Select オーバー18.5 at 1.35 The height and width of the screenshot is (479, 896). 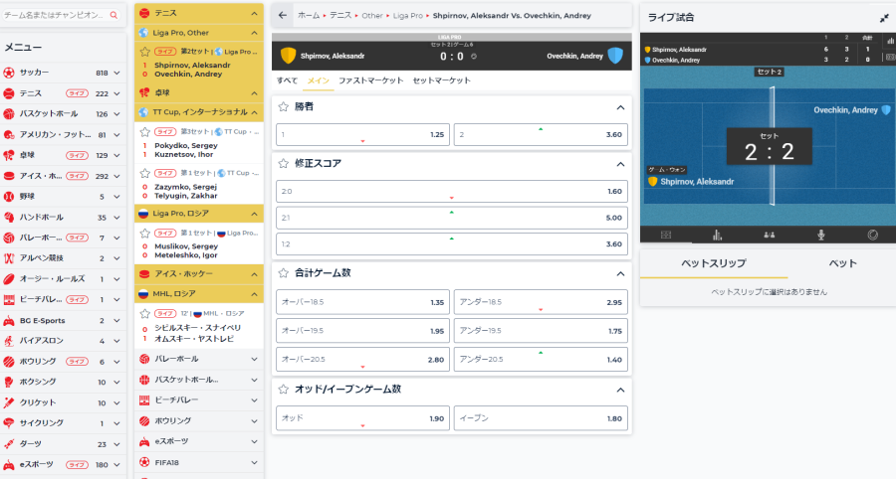coord(362,302)
